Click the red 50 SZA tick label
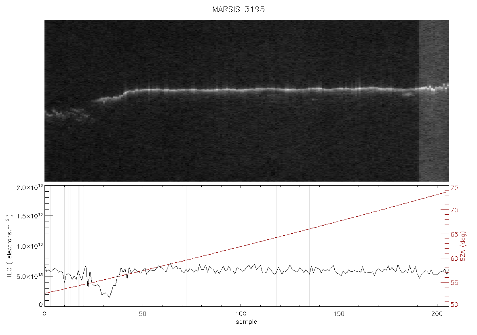The height and width of the screenshot is (335, 477). 454,305
